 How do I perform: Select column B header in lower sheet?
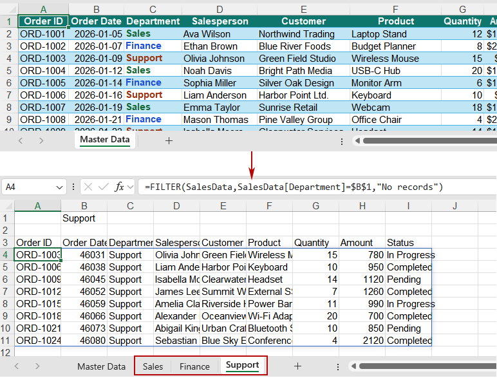[84, 206]
